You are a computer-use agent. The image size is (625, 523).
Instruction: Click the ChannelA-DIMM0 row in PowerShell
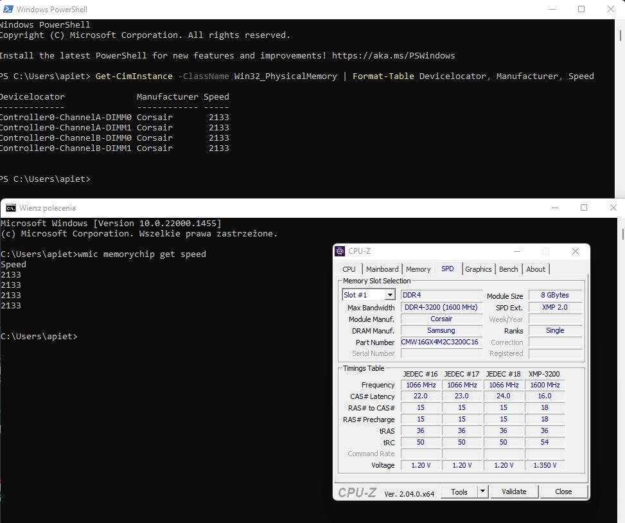click(114, 117)
